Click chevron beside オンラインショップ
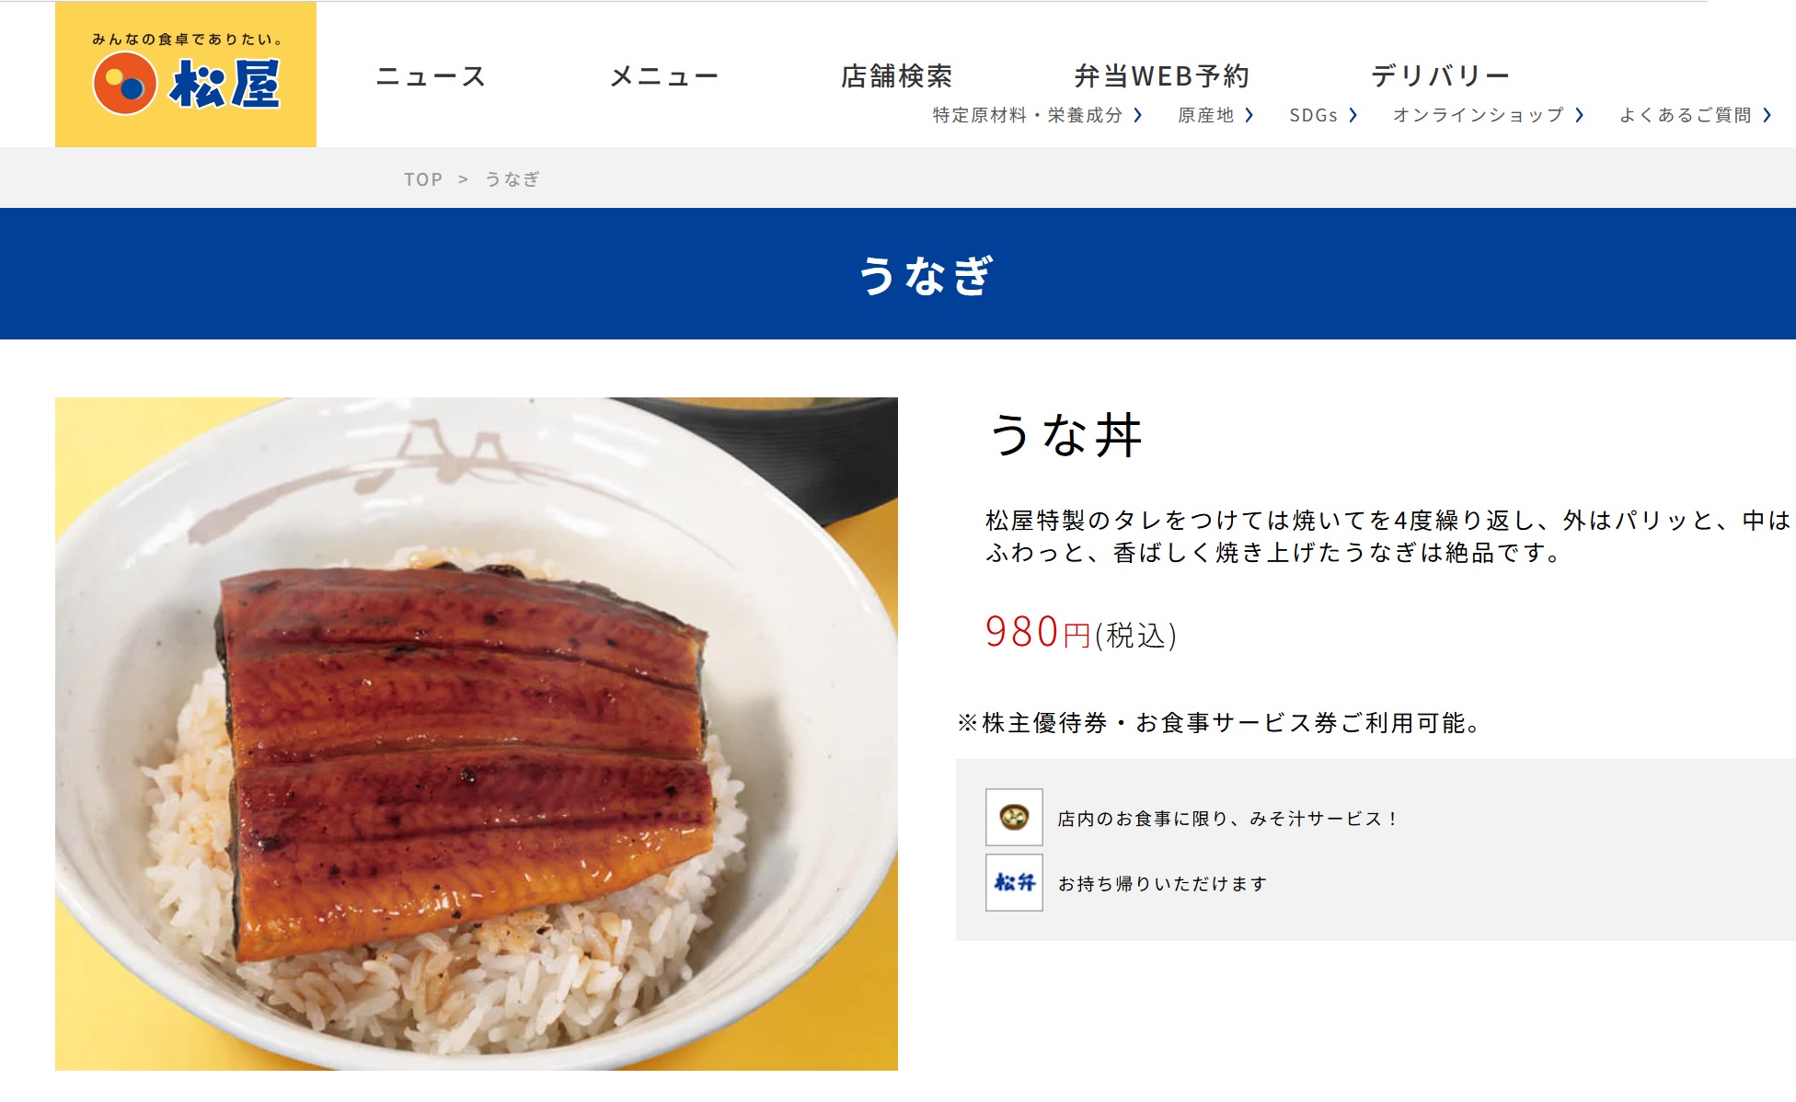The height and width of the screenshot is (1102, 1796). [1580, 115]
